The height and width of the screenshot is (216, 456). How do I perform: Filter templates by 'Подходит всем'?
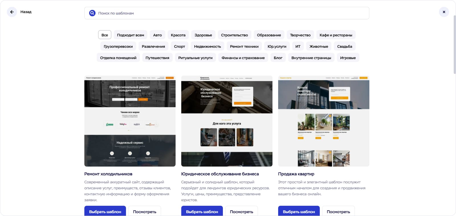tap(131, 35)
